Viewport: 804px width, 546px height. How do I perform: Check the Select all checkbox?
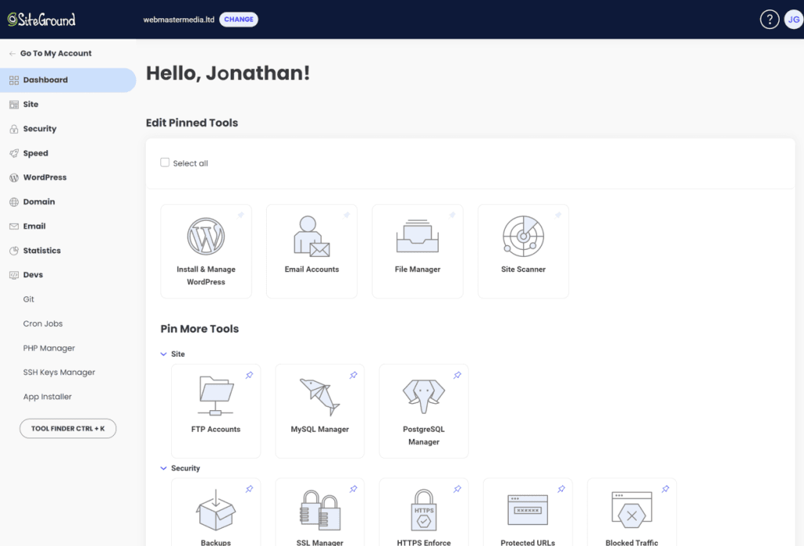[x=165, y=163]
